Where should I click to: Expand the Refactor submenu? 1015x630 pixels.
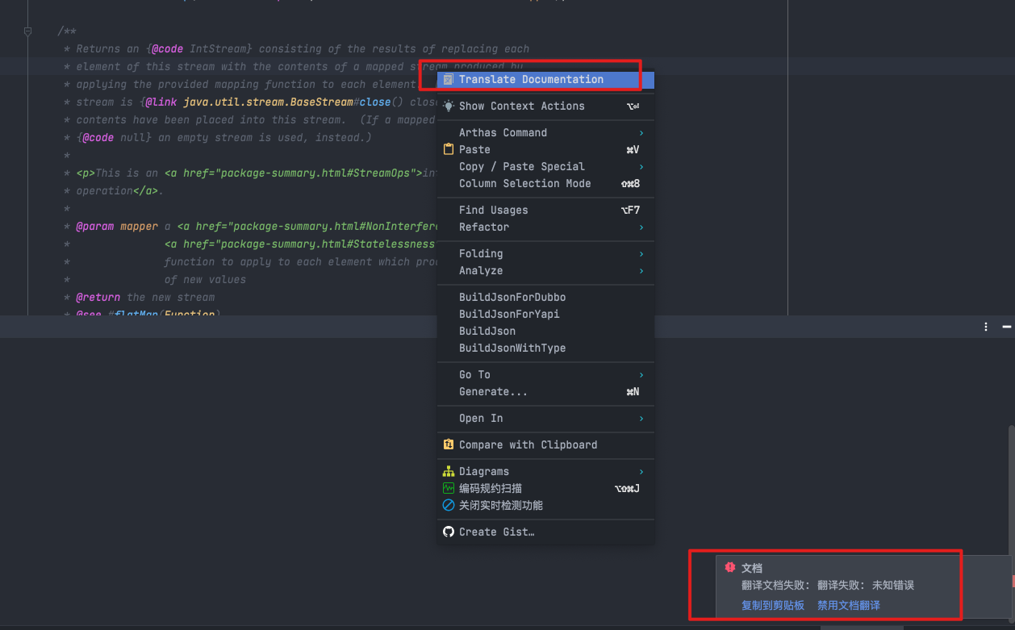[484, 227]
